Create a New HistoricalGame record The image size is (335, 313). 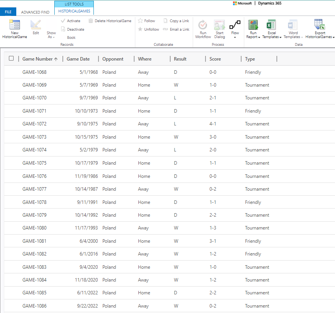14,29
